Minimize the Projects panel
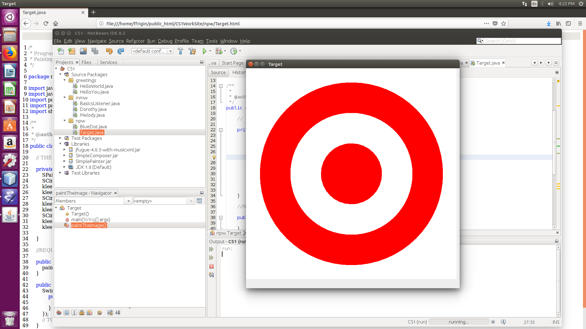The image size is (586, 329). pyautogui.click(x=202, y=62)
